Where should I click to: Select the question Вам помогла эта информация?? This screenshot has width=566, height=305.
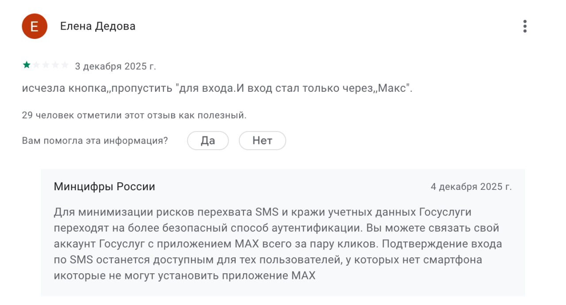(95, 140)
